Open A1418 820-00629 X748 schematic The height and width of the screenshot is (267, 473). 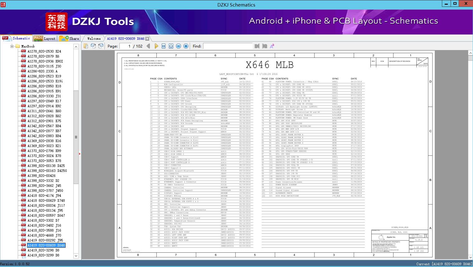46,200
